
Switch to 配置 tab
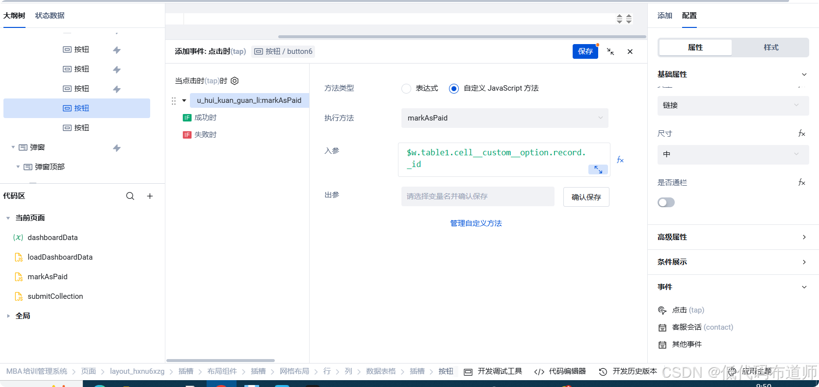pyautogui.click(x=689, y=16)
